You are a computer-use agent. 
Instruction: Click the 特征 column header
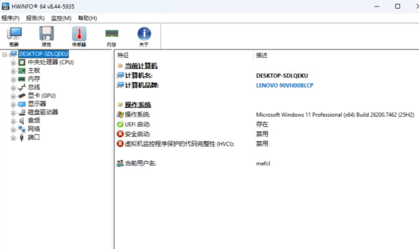pos(123,55)
